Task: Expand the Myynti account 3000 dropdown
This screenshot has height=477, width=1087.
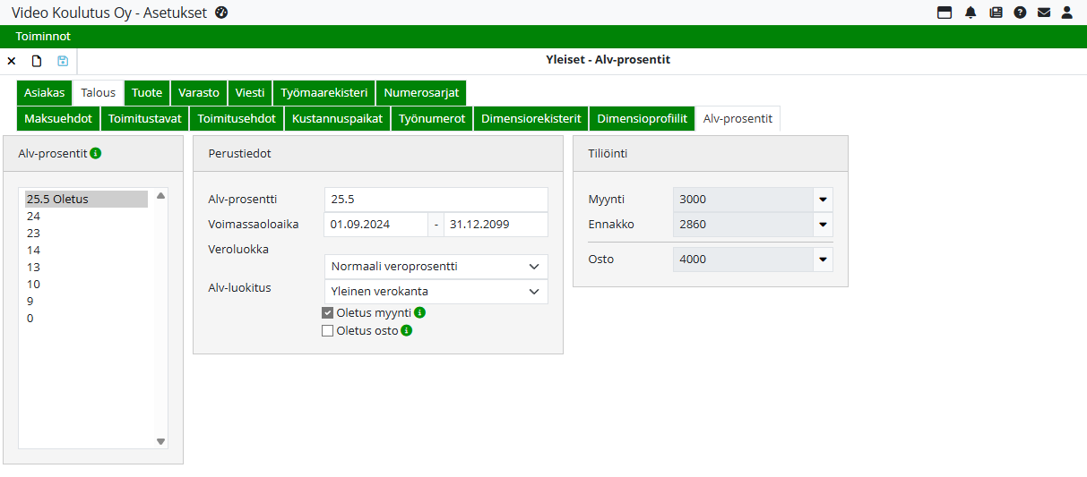Action: click(822, 200)
